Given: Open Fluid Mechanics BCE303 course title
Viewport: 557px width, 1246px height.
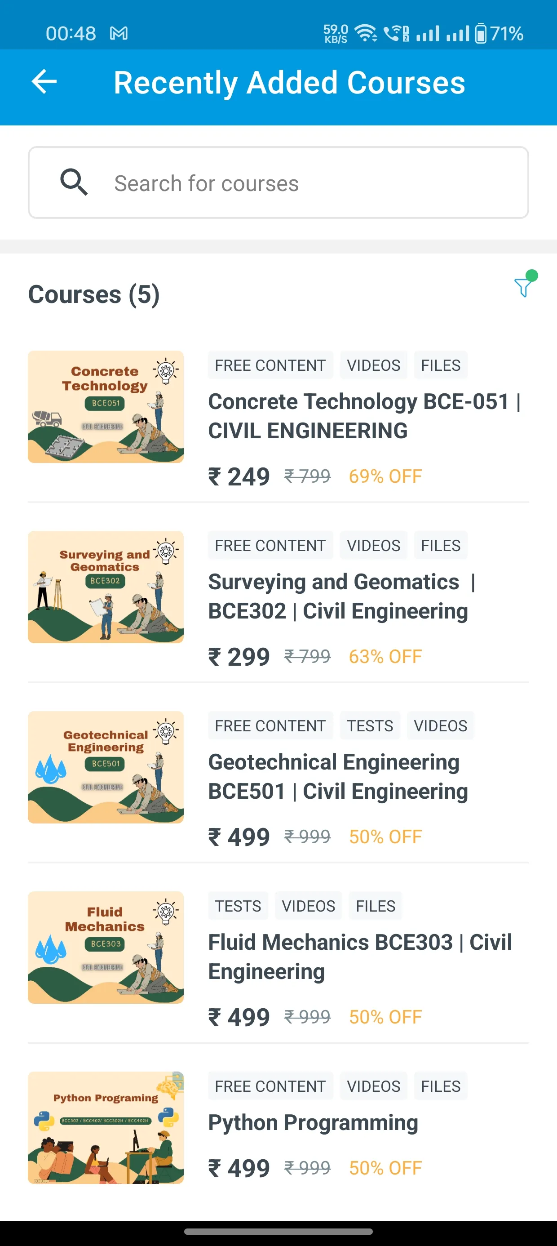Looking at the screenshot, I should (360, 957).
